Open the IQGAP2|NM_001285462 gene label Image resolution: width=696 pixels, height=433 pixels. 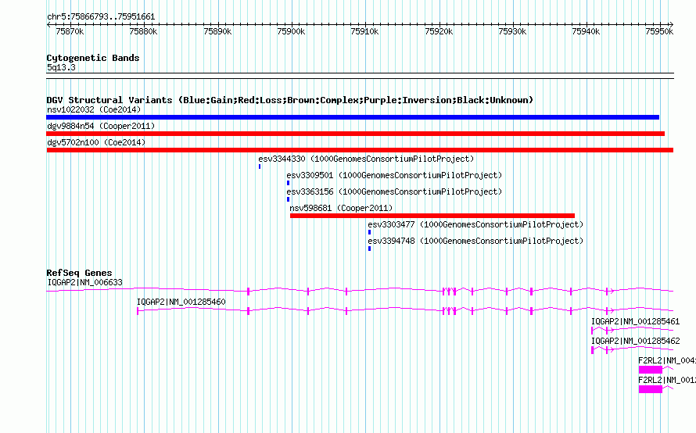pyautogui.click(x=635, y=341)
